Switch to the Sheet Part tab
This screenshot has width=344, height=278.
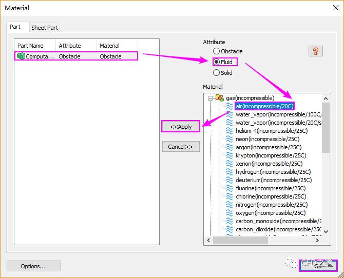[45, 28]
